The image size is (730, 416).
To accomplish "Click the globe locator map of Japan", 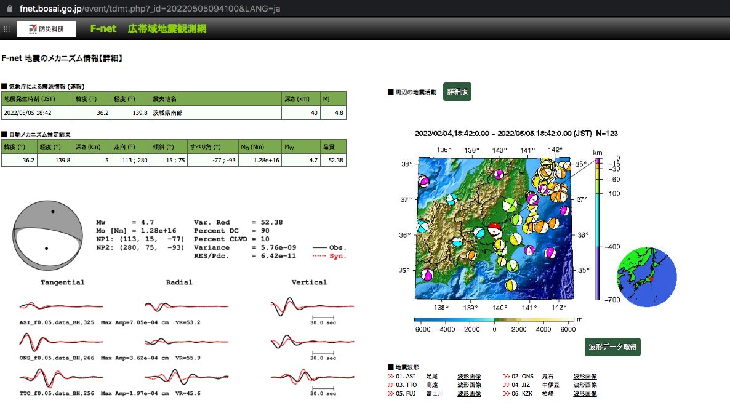I will pyautogui.click(x=647, y=277).
